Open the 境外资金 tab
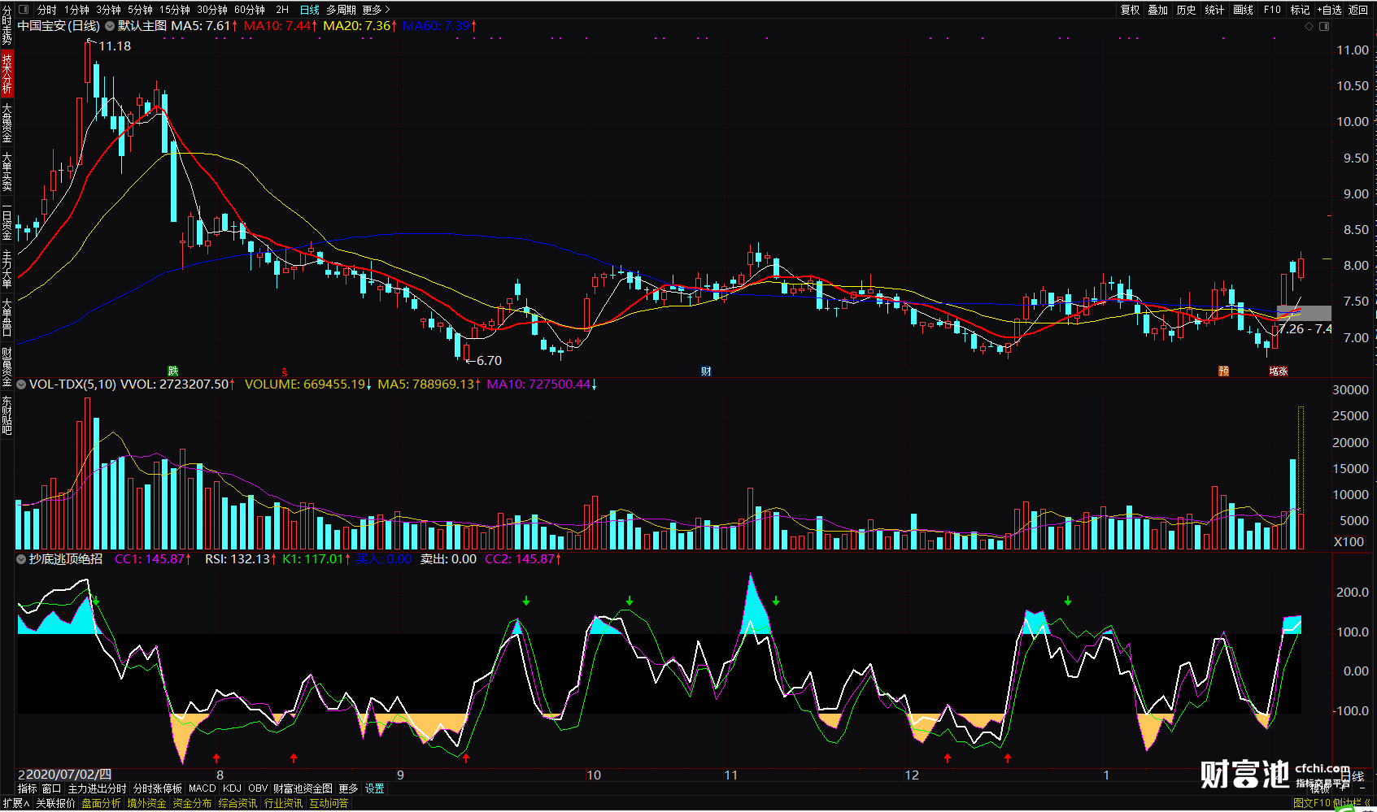The image size is (1377, 812). 146,803
